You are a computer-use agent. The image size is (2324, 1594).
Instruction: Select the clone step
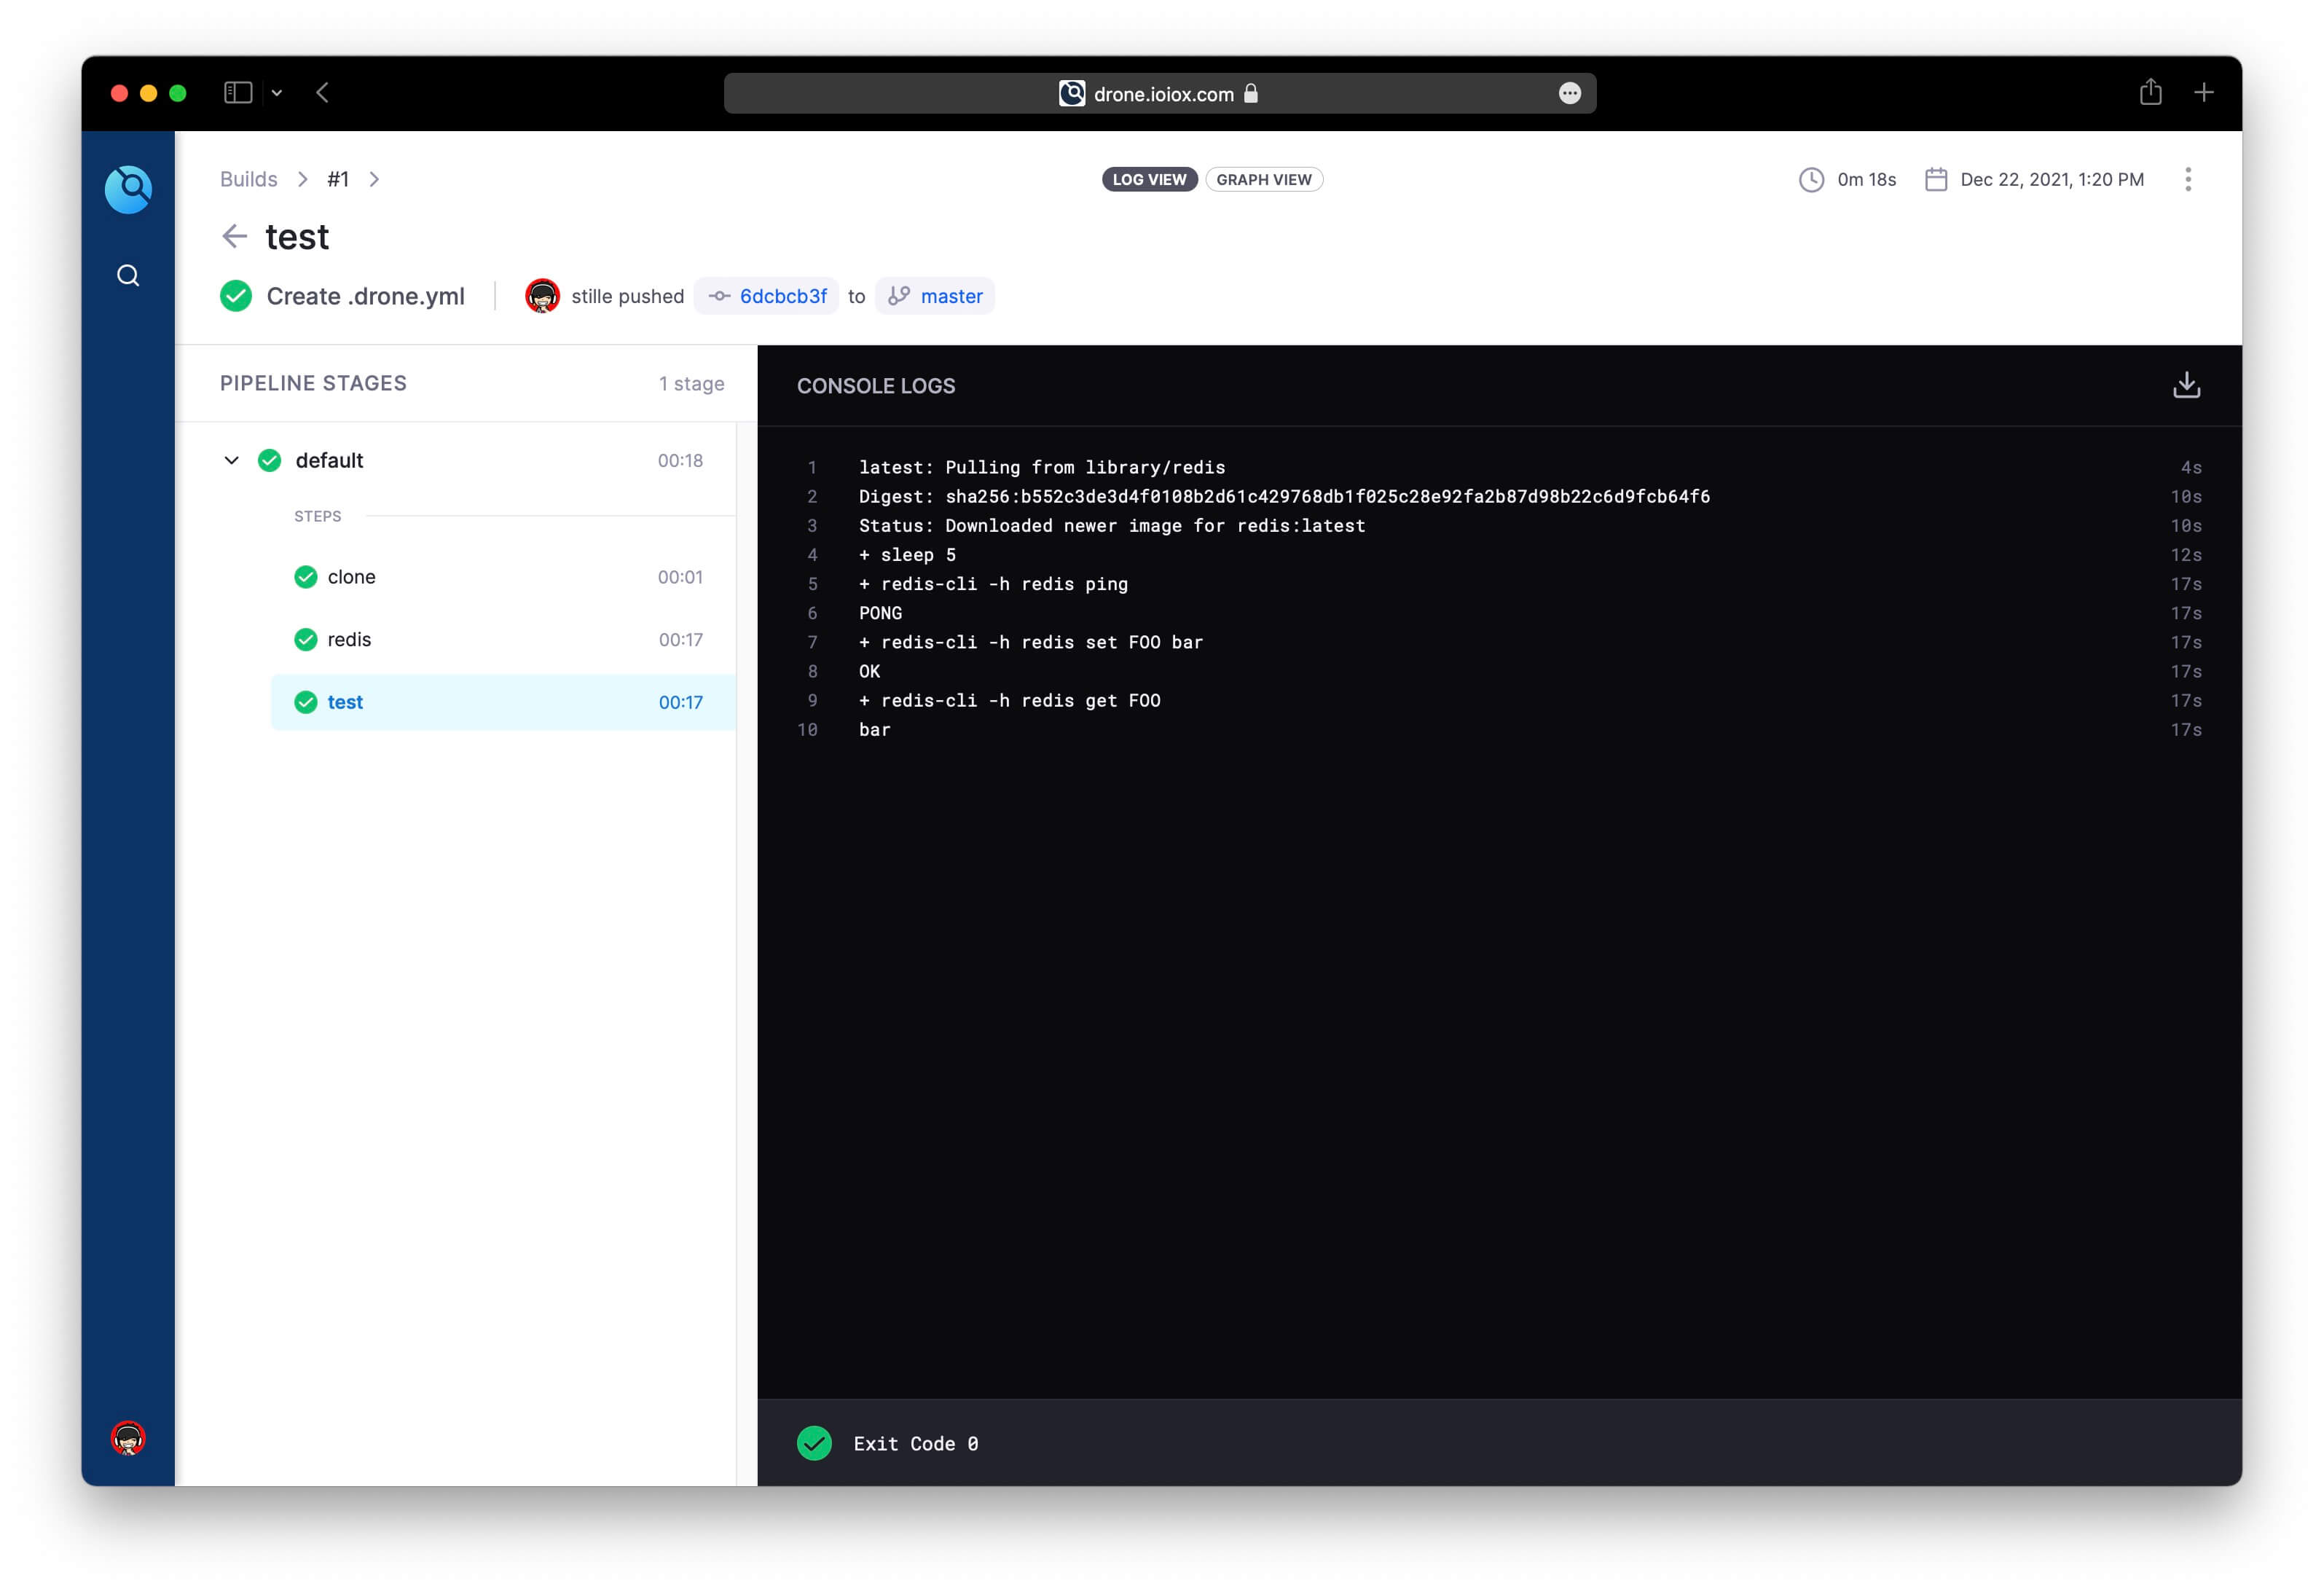351,577
